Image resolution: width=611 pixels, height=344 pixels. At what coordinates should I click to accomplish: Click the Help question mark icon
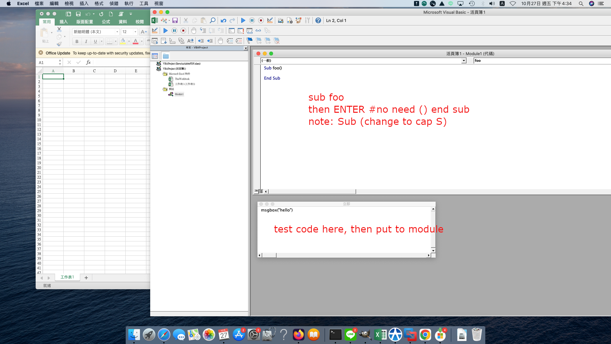pyautogui.click(x=318, y=21)
